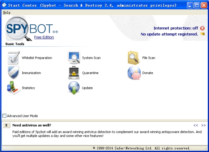209x152 pixels.
Task: Click yellow update status flag icon
Action: [203, 34]
